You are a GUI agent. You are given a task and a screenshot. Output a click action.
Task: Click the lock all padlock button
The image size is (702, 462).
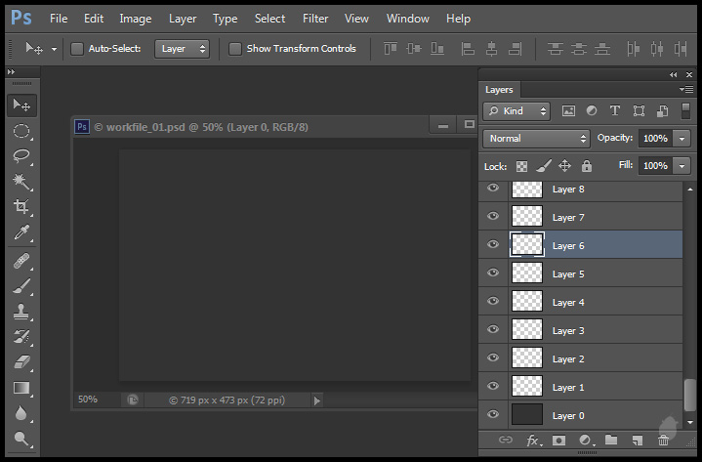[587, 166]
